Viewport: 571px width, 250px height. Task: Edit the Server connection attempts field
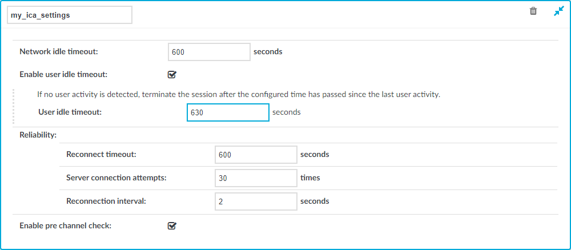[x=256, y=178]
